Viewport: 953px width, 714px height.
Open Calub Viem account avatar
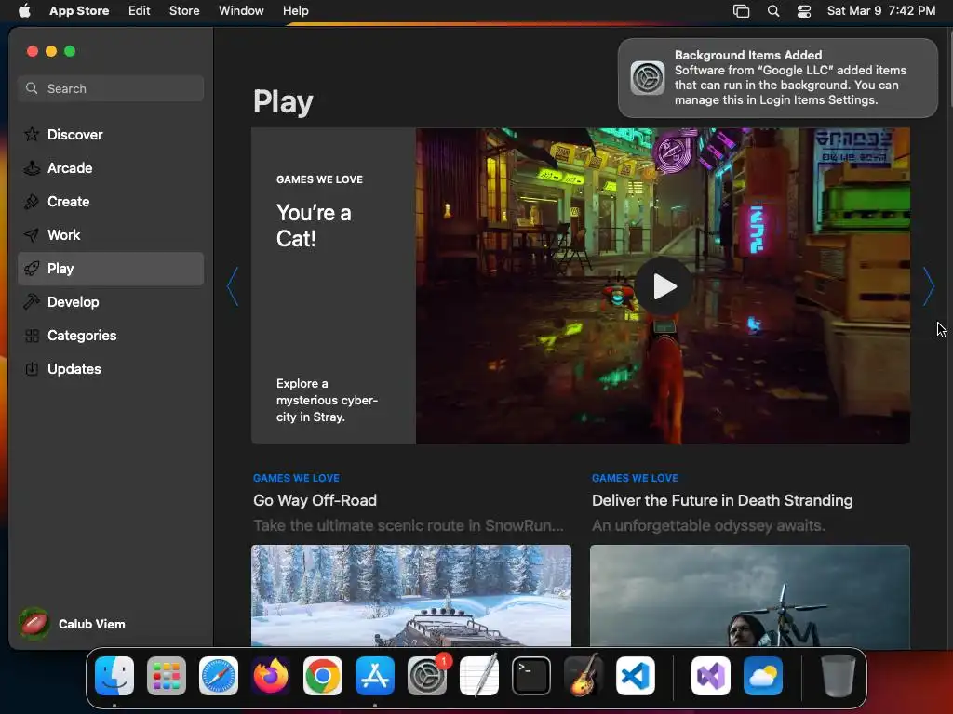34,624
